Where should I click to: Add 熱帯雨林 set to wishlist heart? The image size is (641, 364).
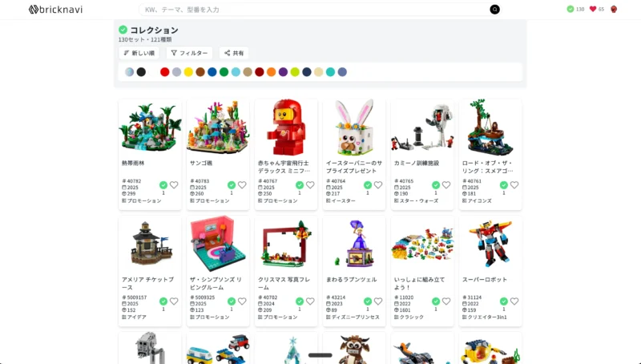[174, 185]
